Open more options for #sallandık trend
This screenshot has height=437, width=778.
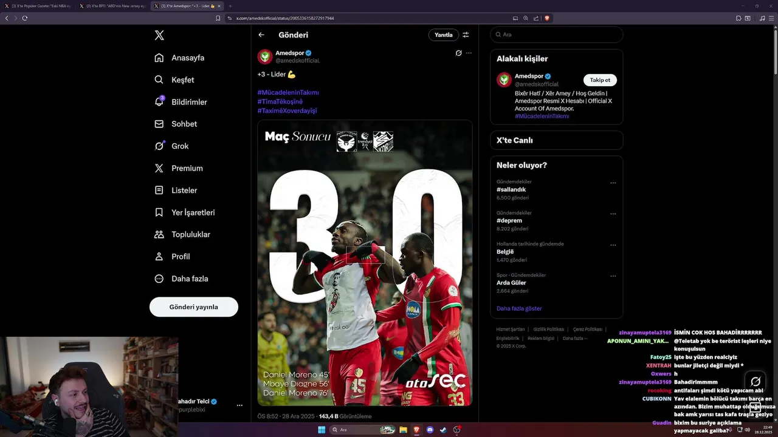click(613, 183)
